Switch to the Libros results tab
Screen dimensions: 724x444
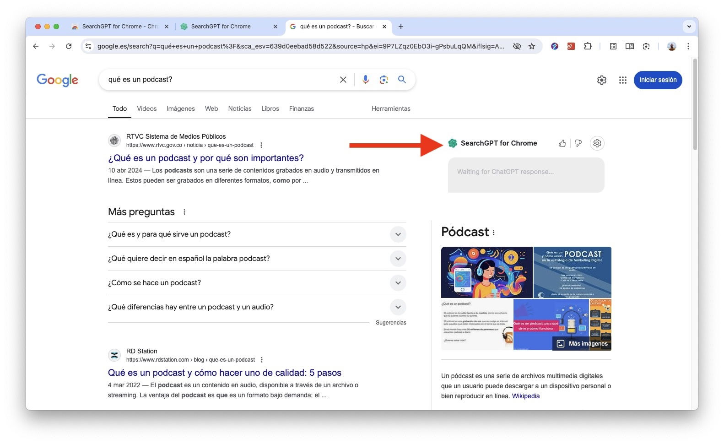point(270,108)
